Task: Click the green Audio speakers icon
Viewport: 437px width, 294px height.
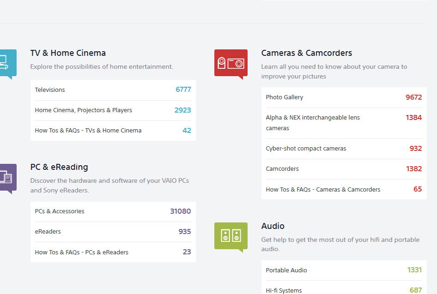Action: click(x=231, y=236)
